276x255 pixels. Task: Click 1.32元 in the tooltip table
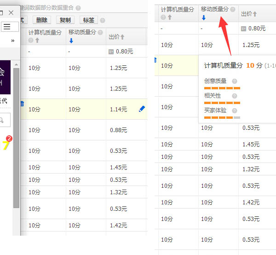251,169
